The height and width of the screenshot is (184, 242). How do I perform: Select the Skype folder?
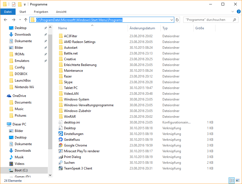point(68,82)
